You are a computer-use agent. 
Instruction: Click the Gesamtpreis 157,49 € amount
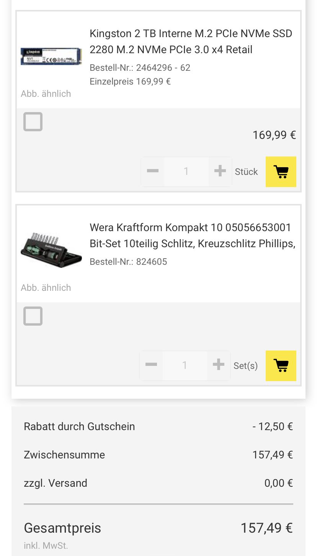(266, 528)
